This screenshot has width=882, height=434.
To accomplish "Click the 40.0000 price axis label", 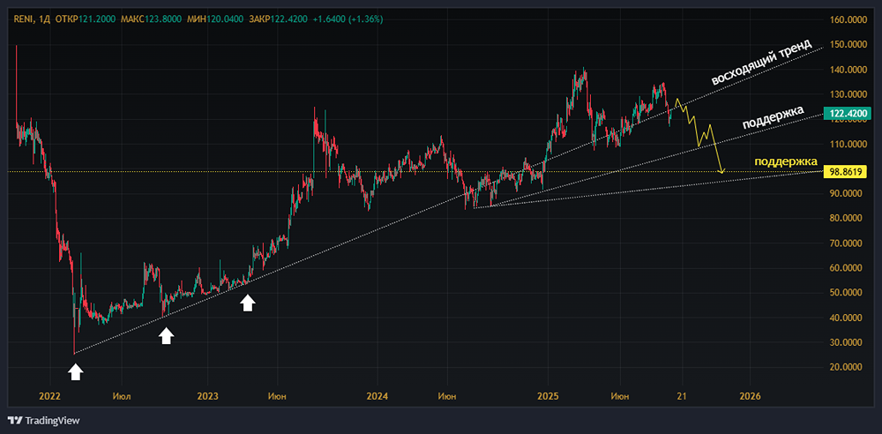I will tap(846, 318).
